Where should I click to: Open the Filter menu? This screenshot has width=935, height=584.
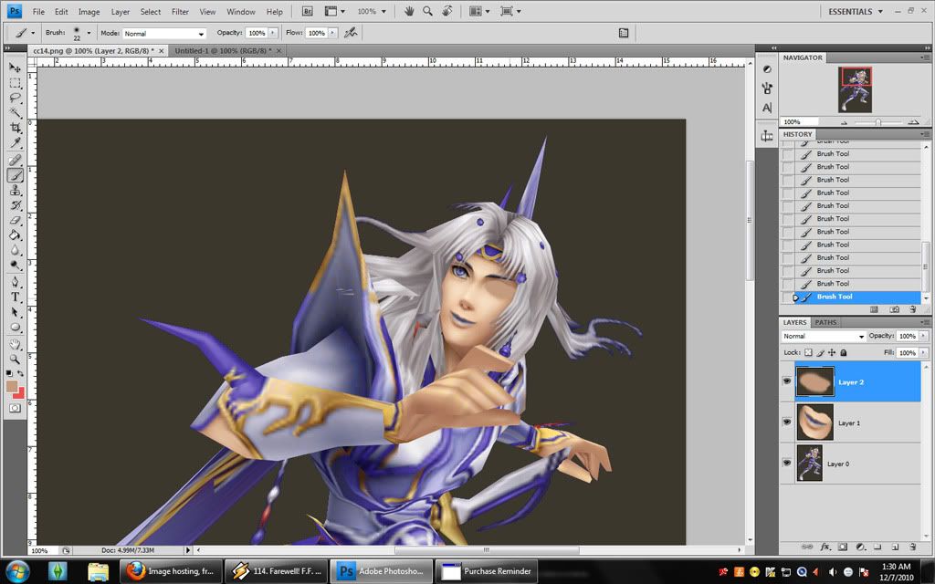(x=180, y=12)
